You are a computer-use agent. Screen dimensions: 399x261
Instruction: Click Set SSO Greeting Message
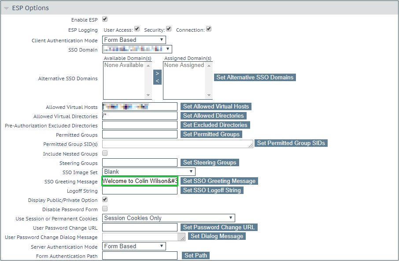(219, 181)
